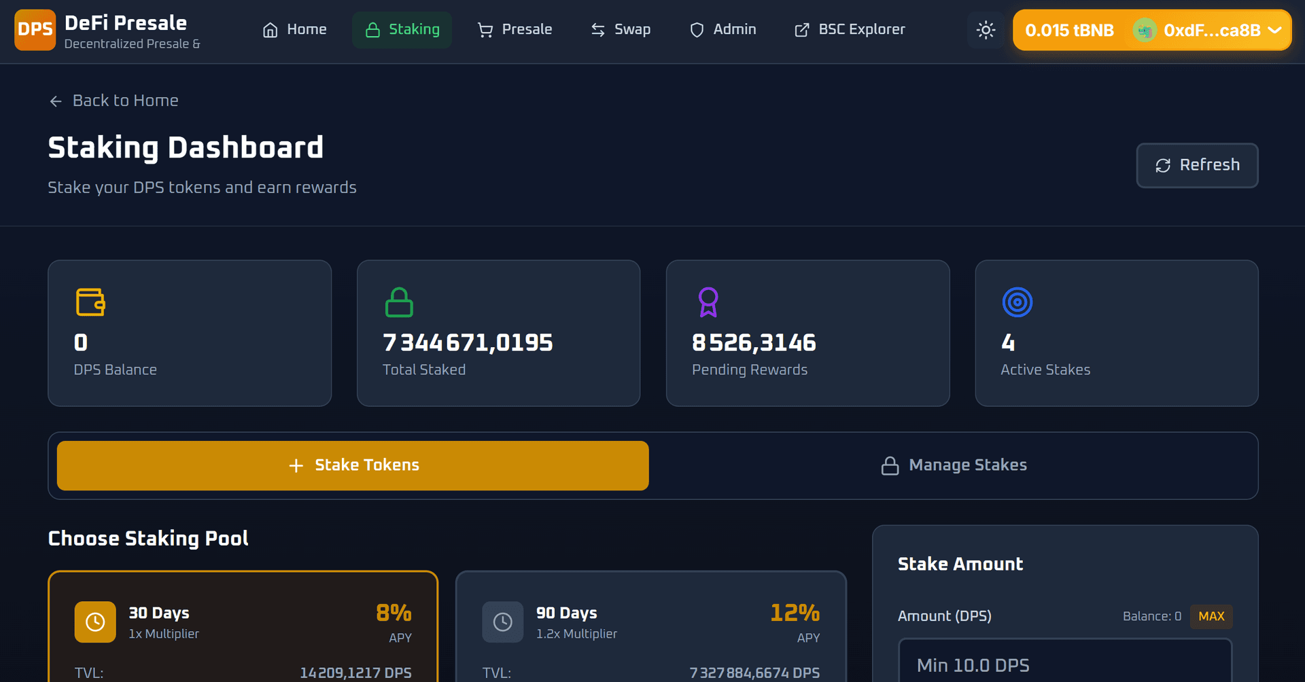Click the wallet icon above DPS Balance
This screenshot has width=1305, height=682.
point(90,302)
